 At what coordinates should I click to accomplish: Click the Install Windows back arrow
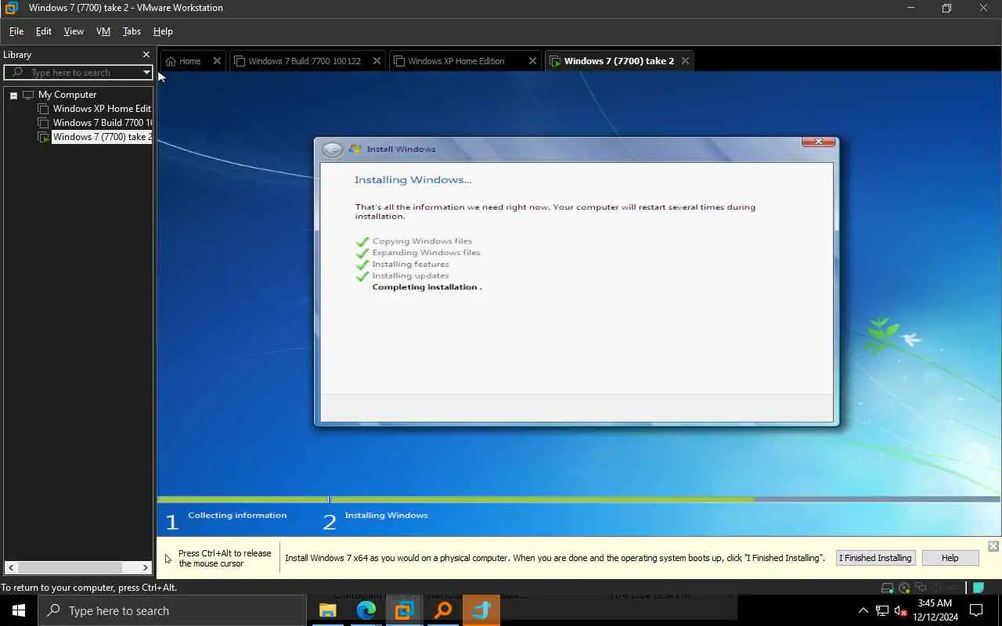pyautogui.click(x=333, y=149)
